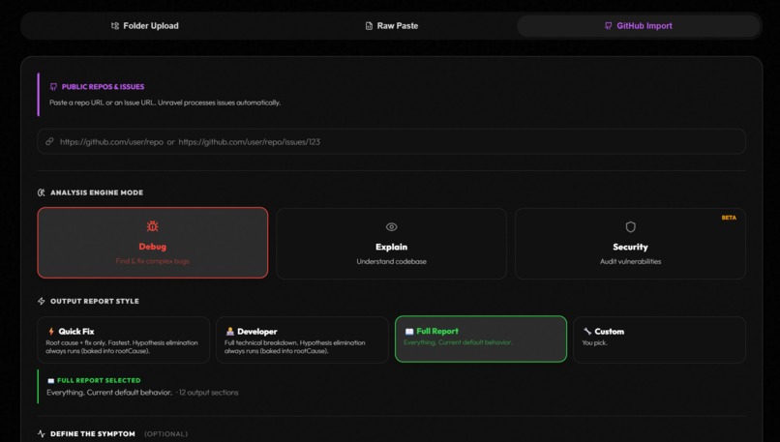The width and height of the screenshot is (780, 442).
Task: Choose the Custom report style
Action: point(659,339)
